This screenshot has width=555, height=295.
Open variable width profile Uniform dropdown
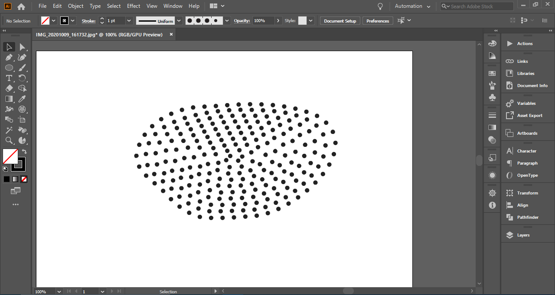tap(179, 21)
